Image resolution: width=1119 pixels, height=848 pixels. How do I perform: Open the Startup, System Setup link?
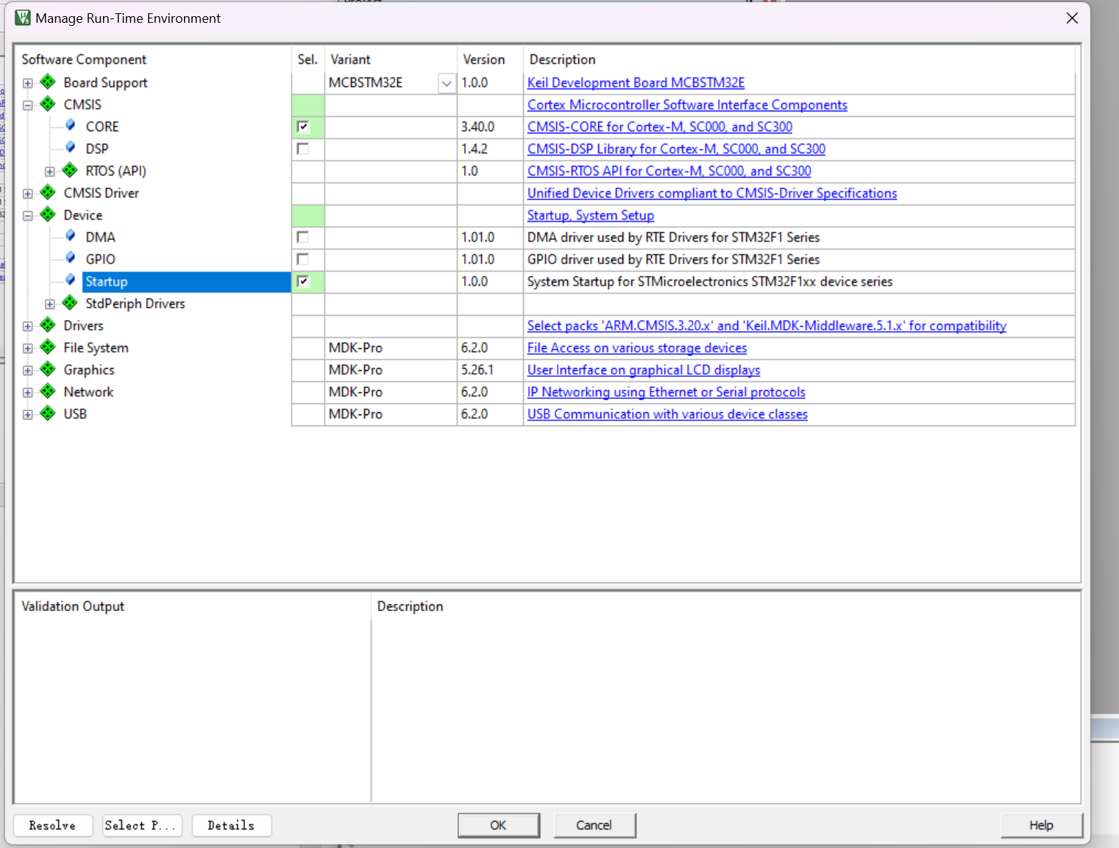[591, 216]
